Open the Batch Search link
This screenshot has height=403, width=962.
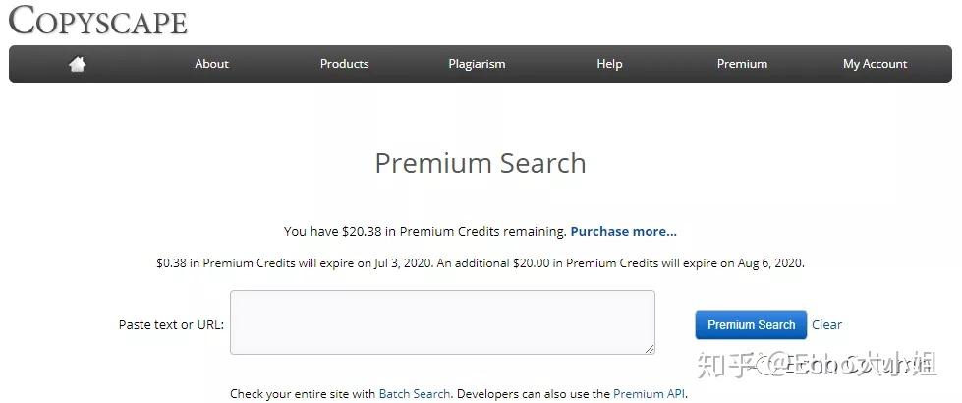click(x=415, y=394)
